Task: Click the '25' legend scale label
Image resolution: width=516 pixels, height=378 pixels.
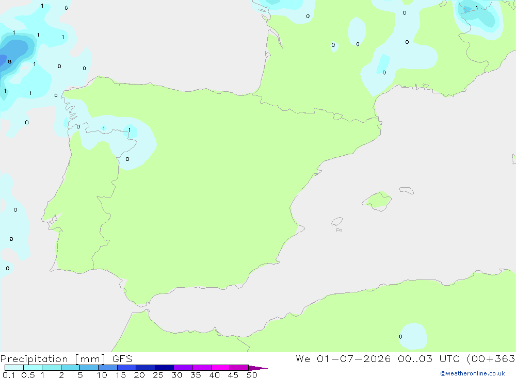Action: coord(158,375)
